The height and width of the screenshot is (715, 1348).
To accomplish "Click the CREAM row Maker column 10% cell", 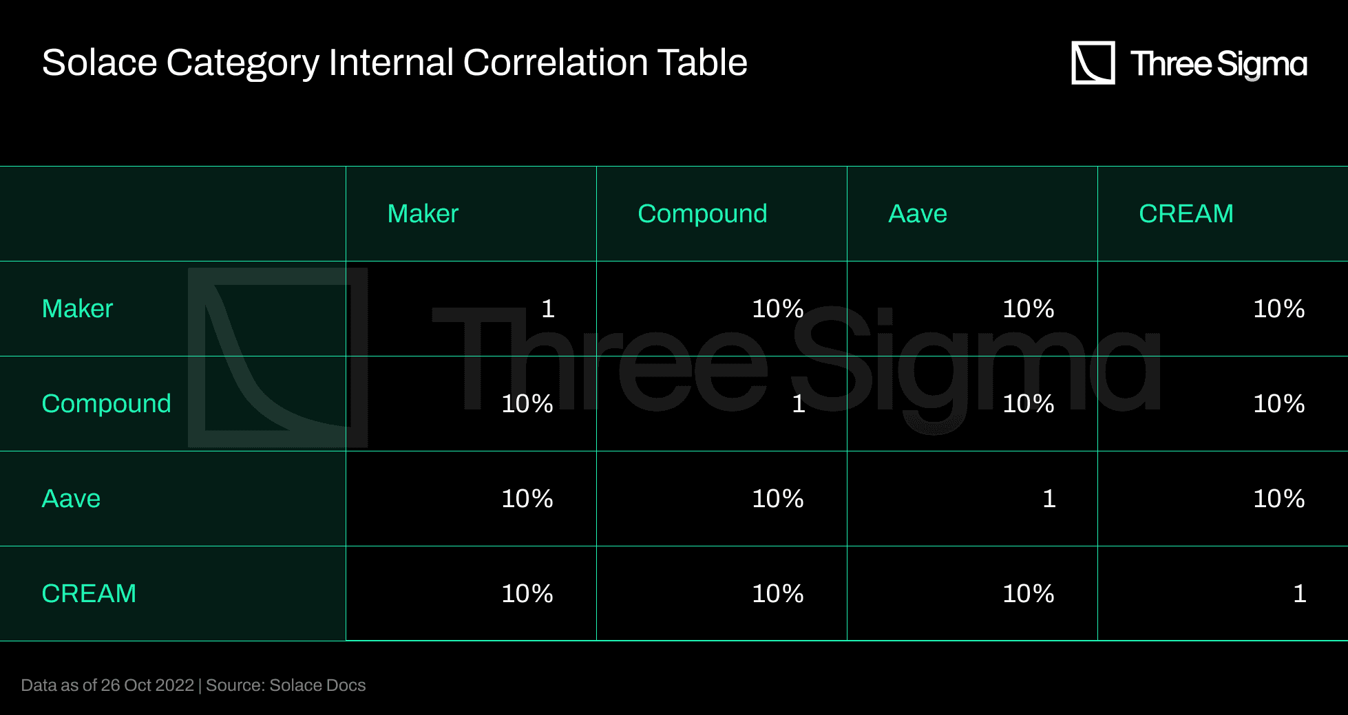I will point(527,594).
